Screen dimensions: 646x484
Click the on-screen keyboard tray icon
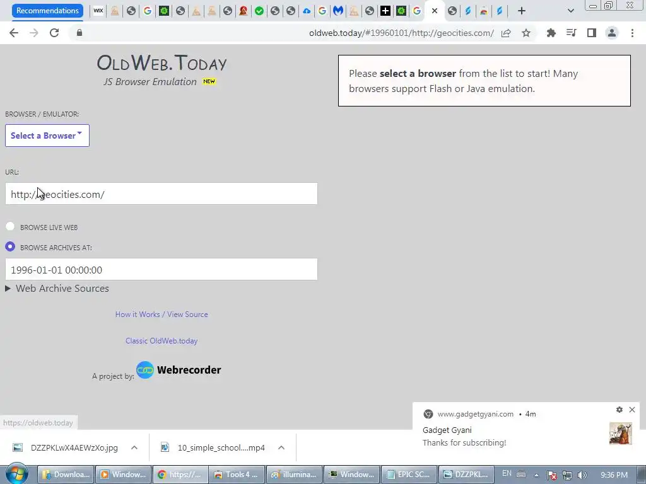click(521, 474)
